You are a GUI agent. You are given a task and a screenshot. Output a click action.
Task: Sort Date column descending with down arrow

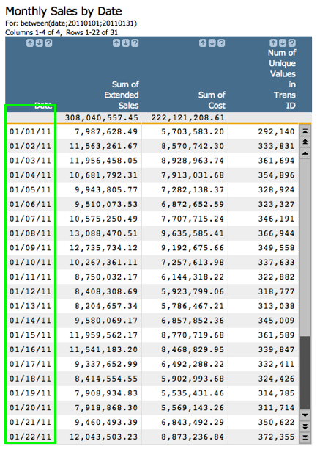[39, 43]
